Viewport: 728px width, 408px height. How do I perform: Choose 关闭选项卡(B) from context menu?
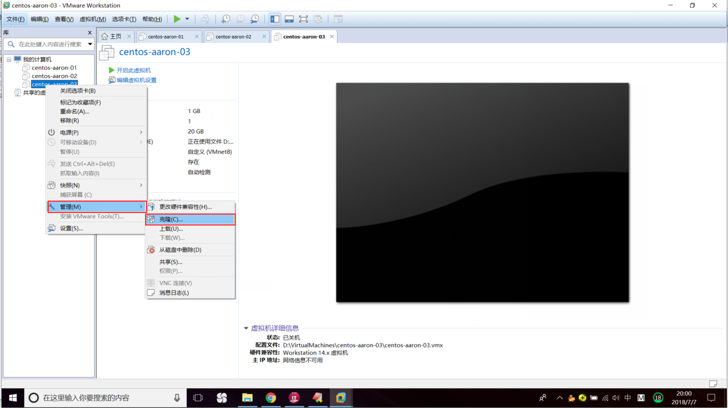[x=96, y=91]
